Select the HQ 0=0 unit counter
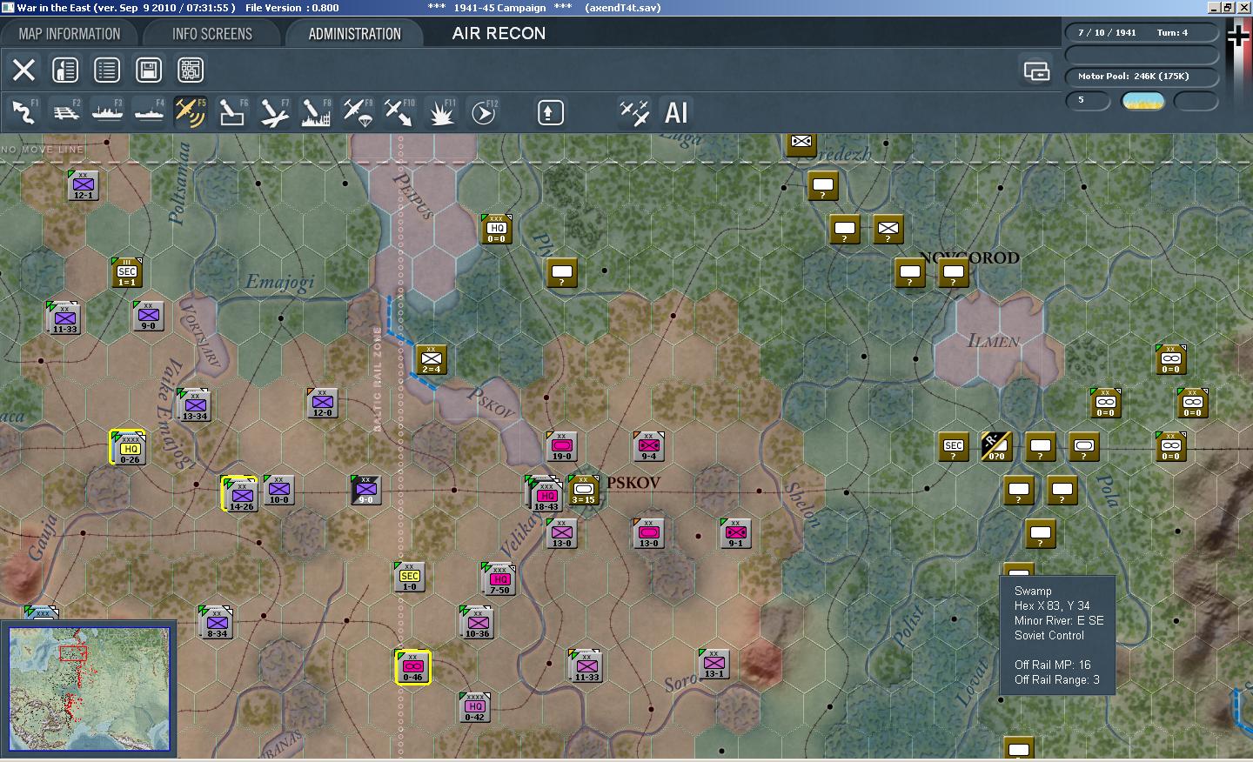This screenshot has height=762, width=1253. (x=496, y=229)
